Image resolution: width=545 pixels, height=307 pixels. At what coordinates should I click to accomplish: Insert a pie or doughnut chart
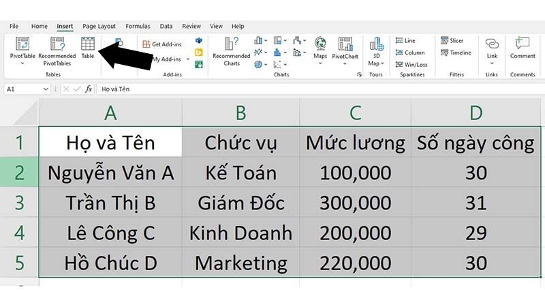pyautogui.click(x=258, y=64)
